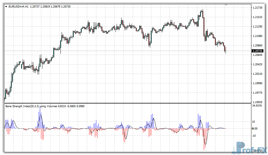
Task: Click the Prof FX watermark logo
Action: (x=249, y=148)
